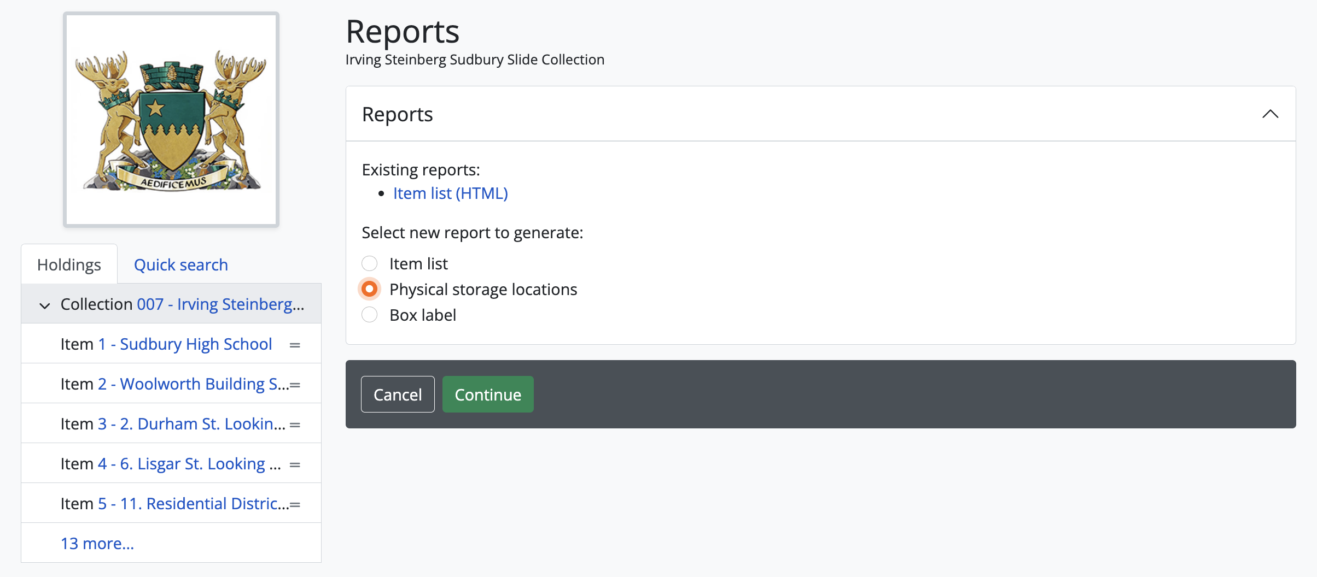This screenshot has width=1317, height=577.
Task: Click the drag handle beside Woolworth Building item
Action: pyautogui.click(x=295, y=385)
